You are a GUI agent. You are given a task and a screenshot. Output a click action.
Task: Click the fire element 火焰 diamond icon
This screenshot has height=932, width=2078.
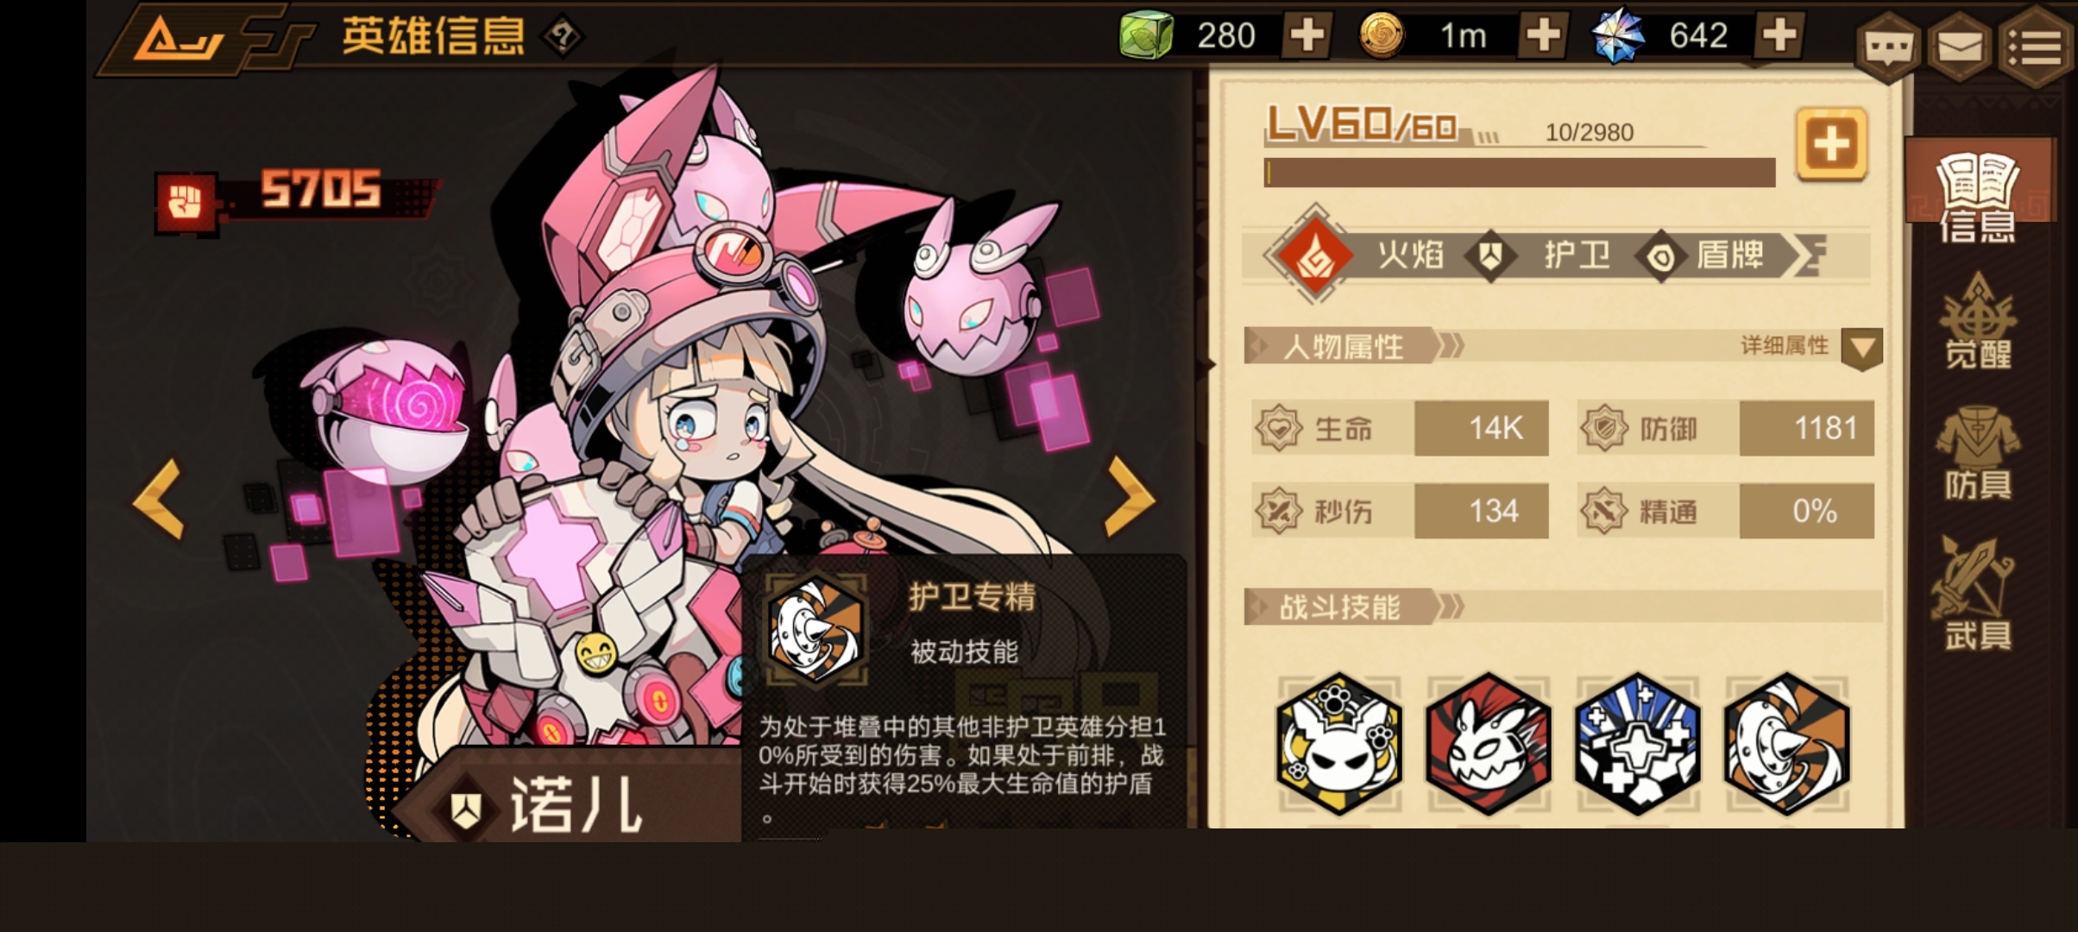[x=1314, y=255]
